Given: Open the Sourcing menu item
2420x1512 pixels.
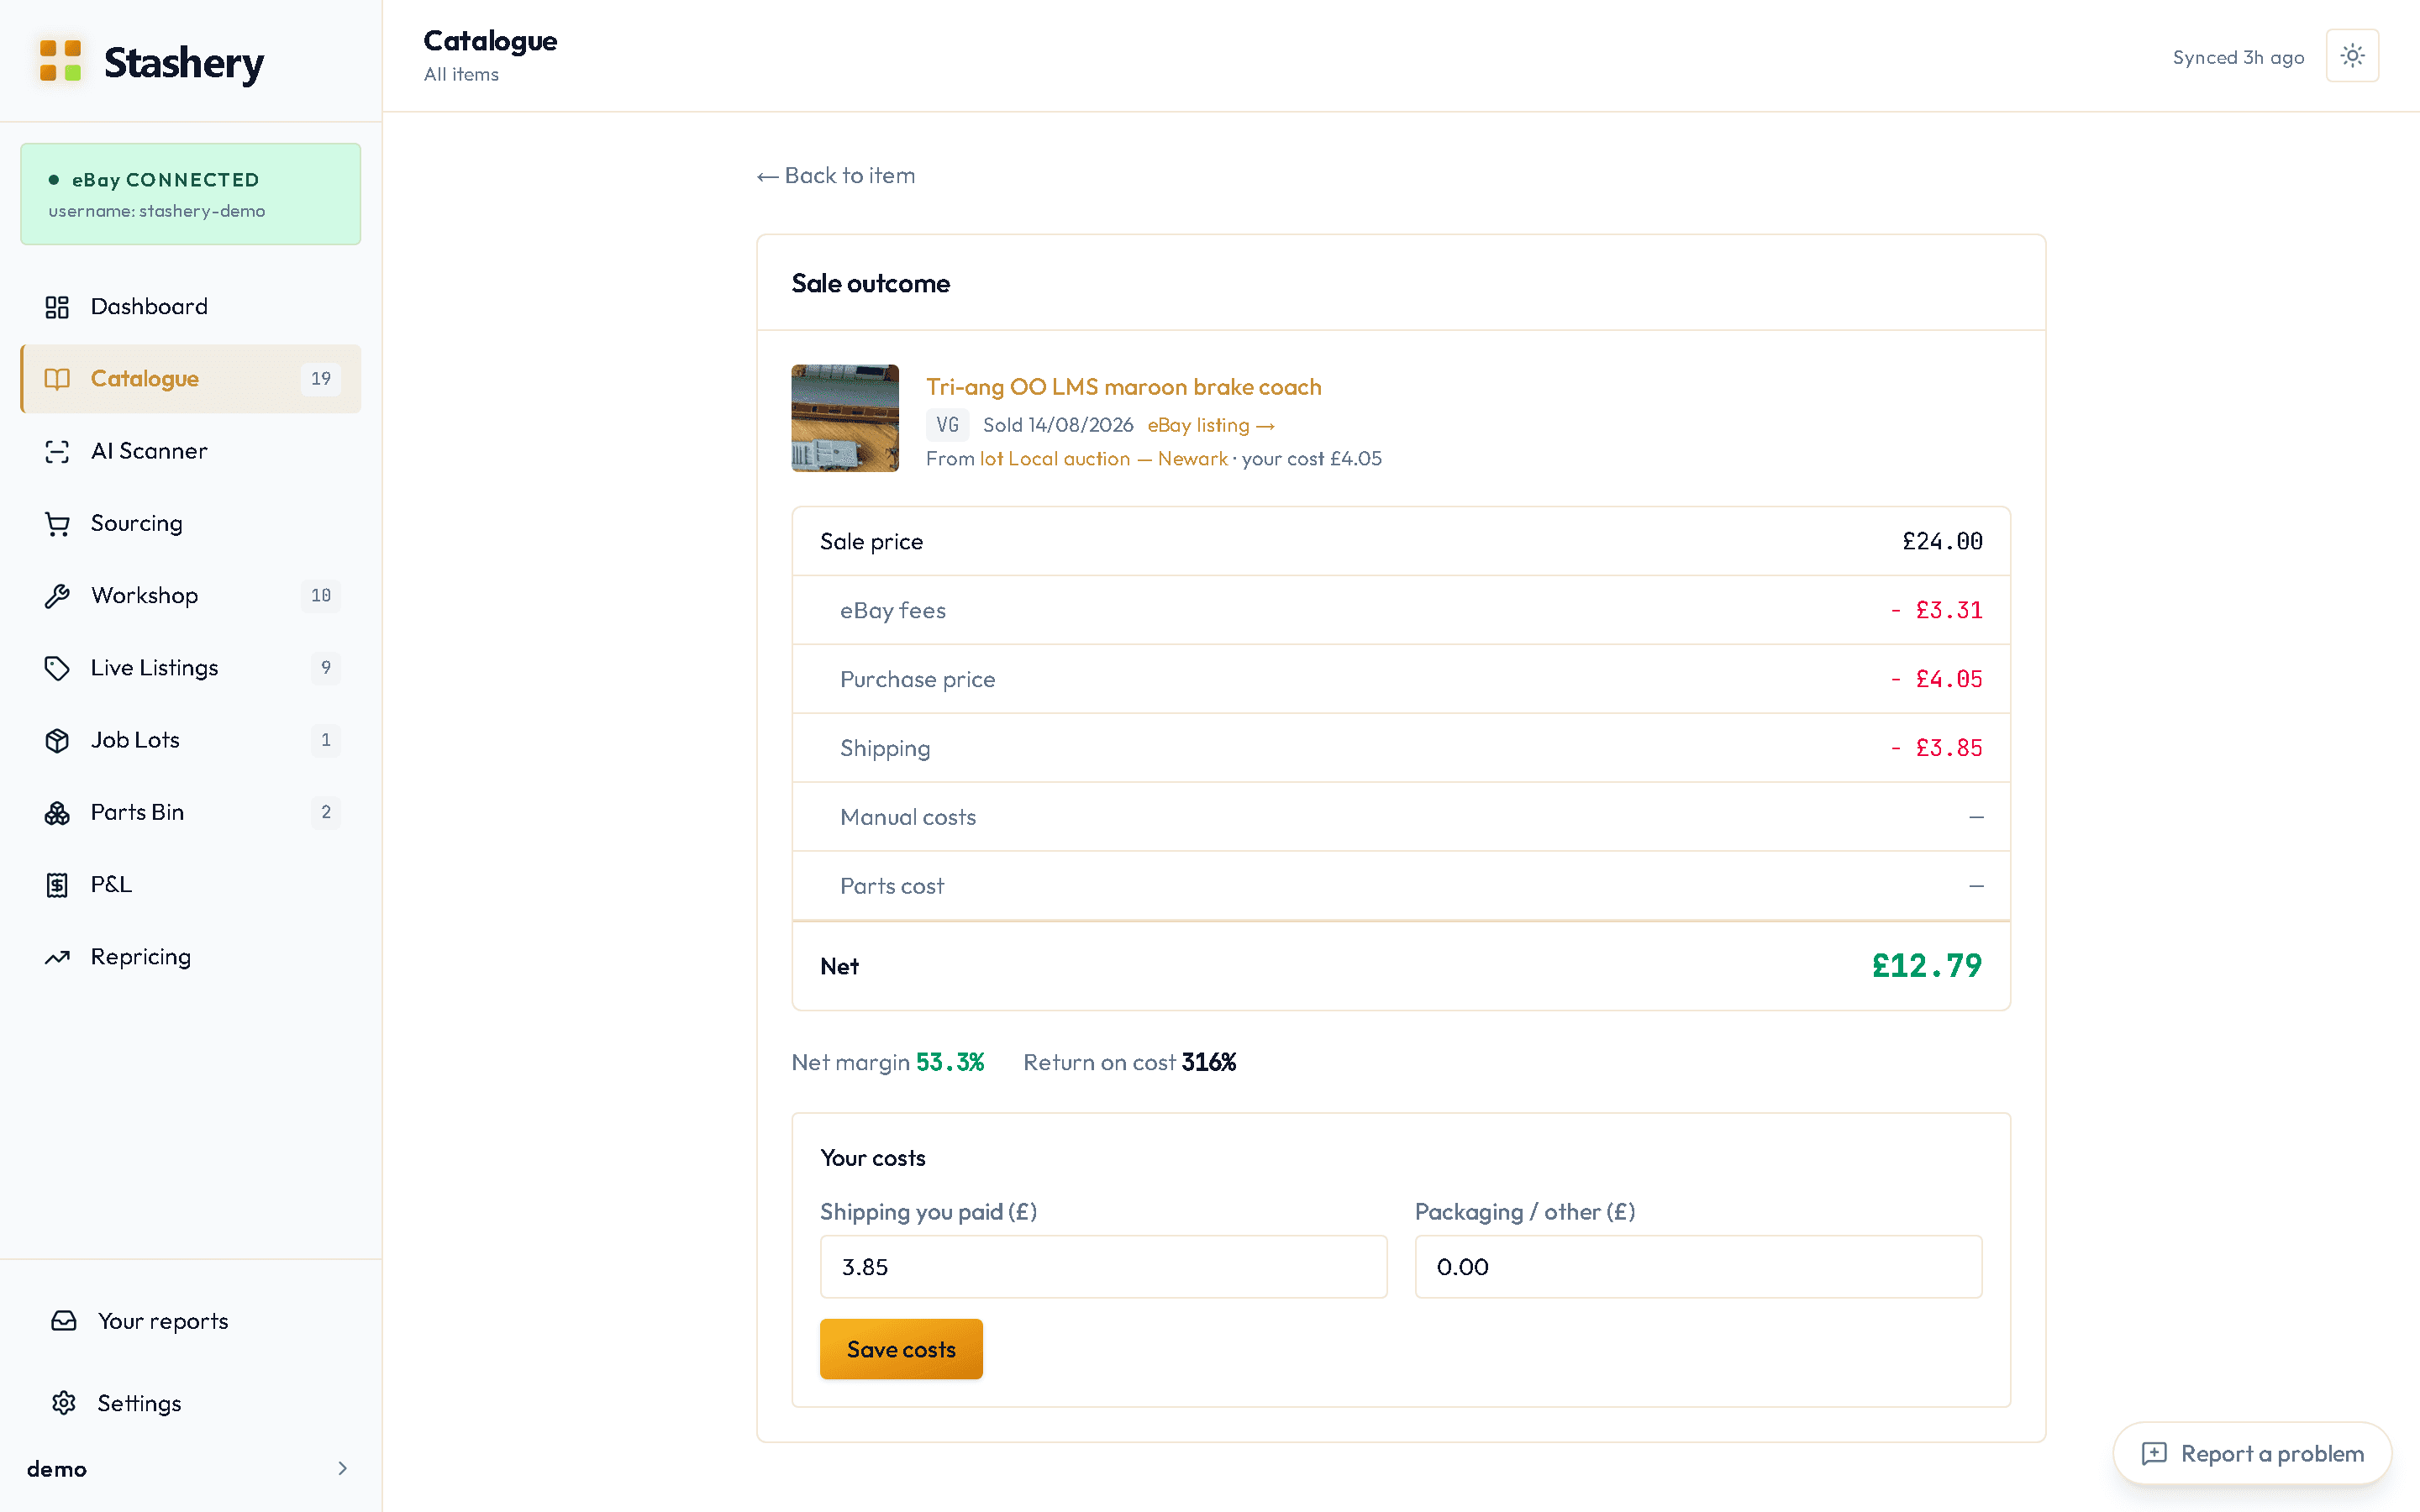Looking at the screenshot, I should pyautogui.click(x=190, y=524).
